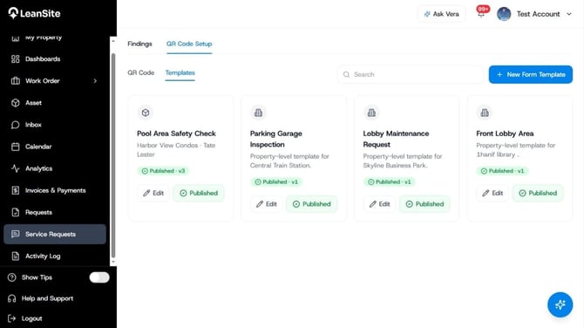The image size is (584, 328).
Task: Open the Activity Log icon
Action: [x=16, y=256]
